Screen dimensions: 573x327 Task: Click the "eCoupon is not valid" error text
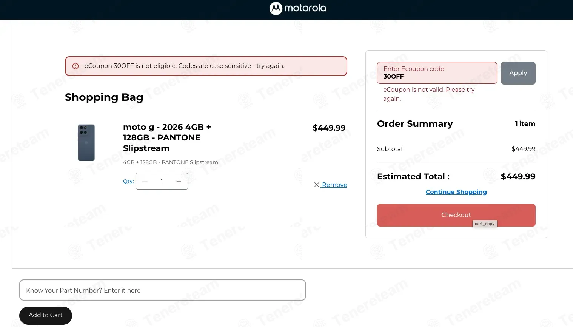click(x=429, y=94)
